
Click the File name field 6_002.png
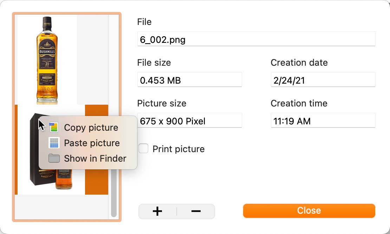(256, 39)
